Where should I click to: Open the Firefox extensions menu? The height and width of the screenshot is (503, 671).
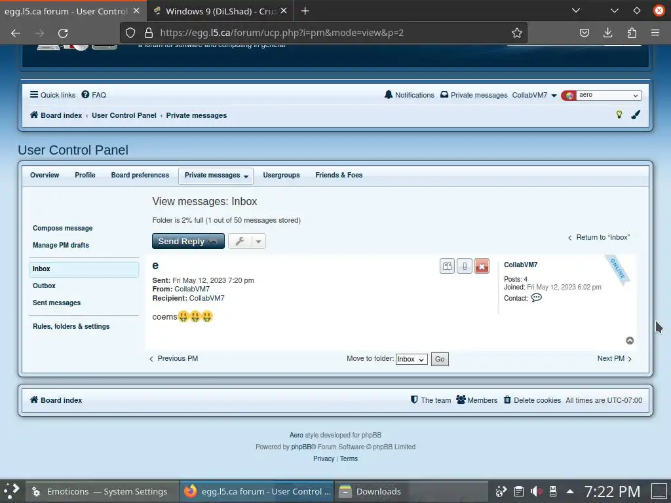click(632, 33)
